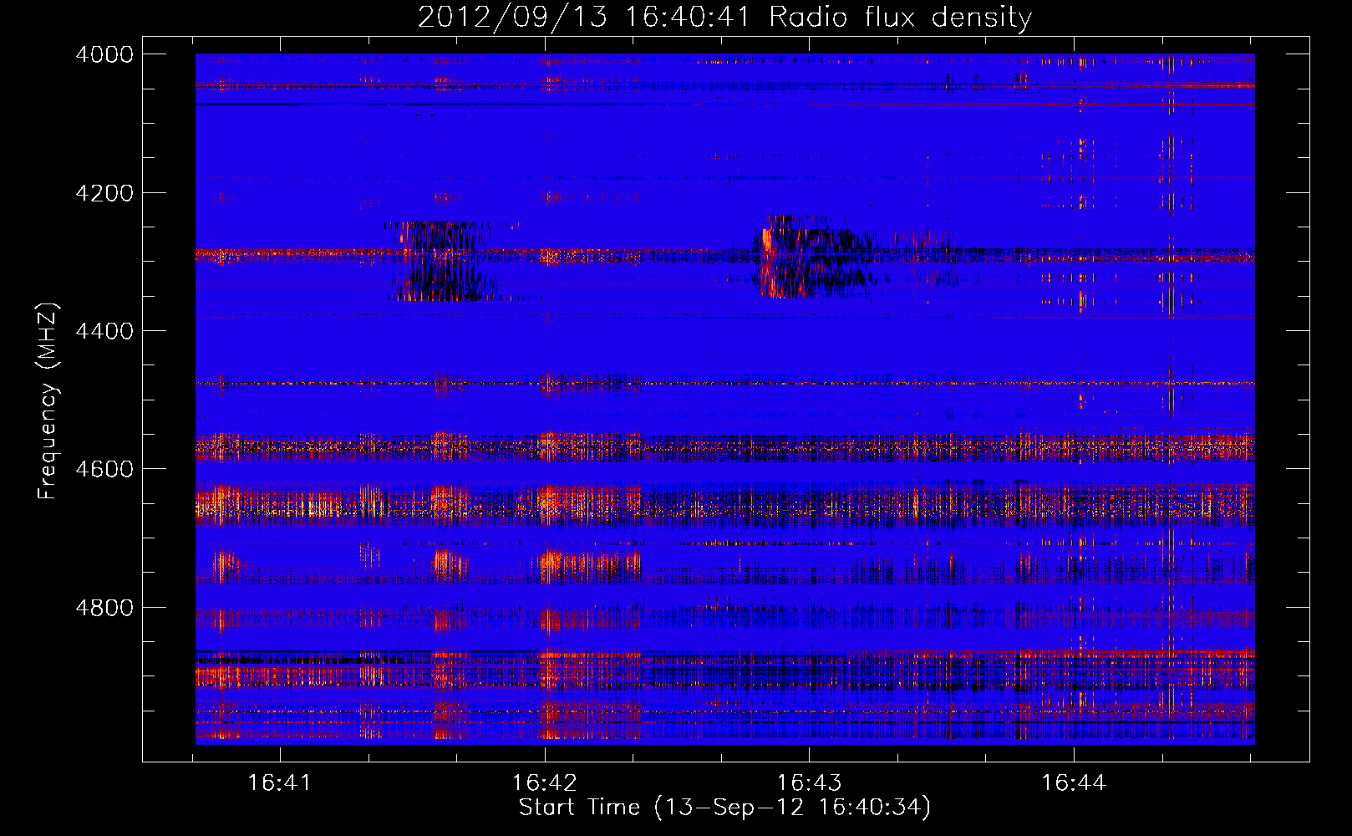
Task: Click the 16:41 time tick label
Action: (x=280, y=782)
